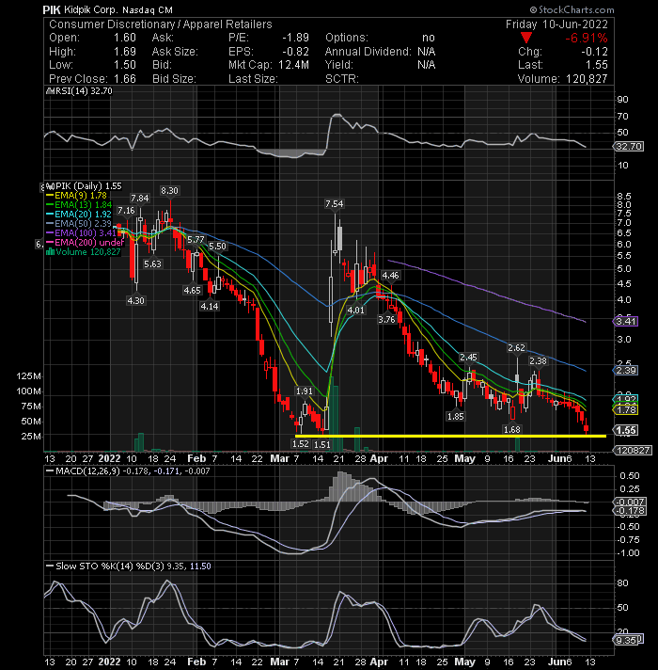Screen dimensions: 658x670
Task: Click the 5.77 price annotation
Action: click(x=196, y=240)
